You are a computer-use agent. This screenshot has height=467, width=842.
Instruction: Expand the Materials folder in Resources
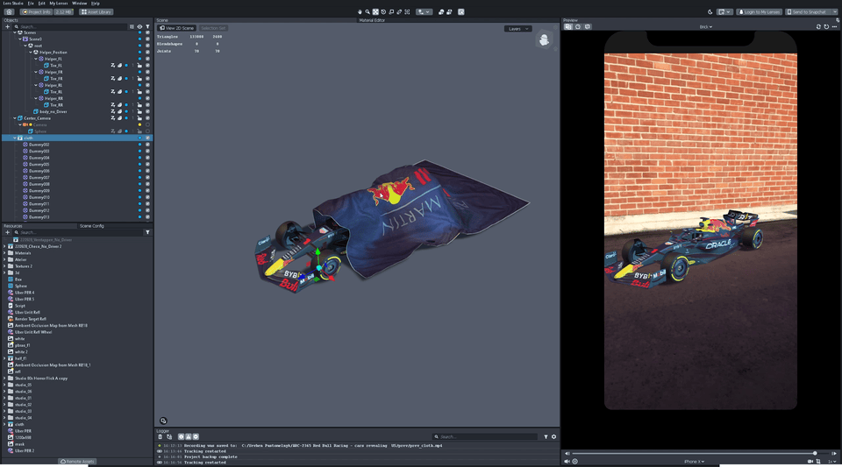(5, 253)
